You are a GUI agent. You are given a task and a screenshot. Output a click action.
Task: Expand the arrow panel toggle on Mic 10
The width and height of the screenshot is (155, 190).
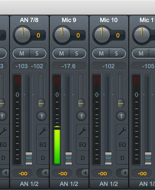pos(125,173)
